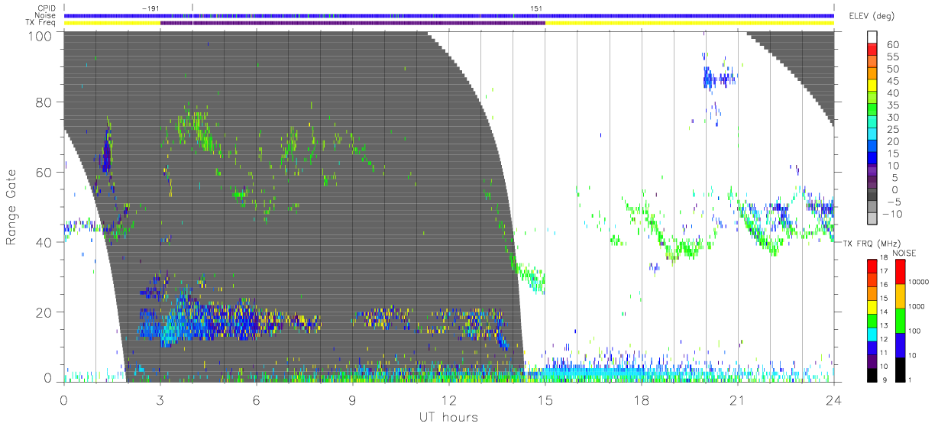Screen dimensions: 938x433
Task: Click the "14" label on the TX FRQ scale
Action: click(885, 313)
